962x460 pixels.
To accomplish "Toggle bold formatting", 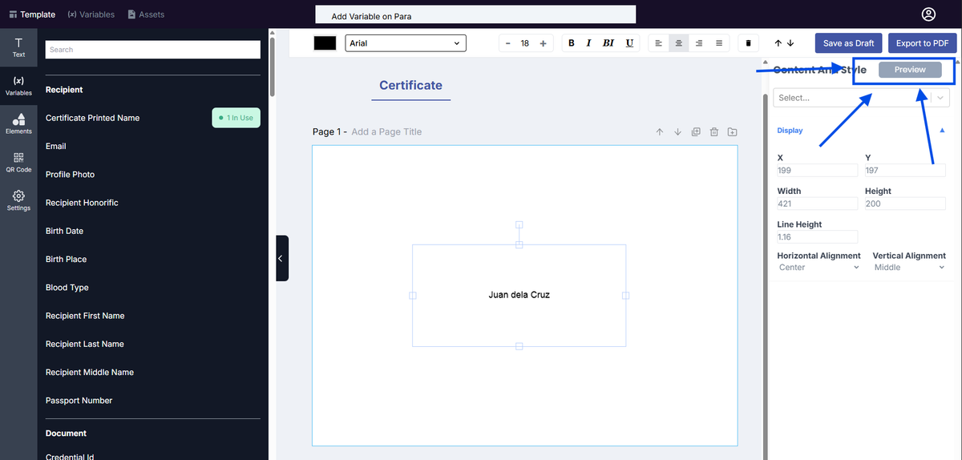I will click(x=572, y=43).
